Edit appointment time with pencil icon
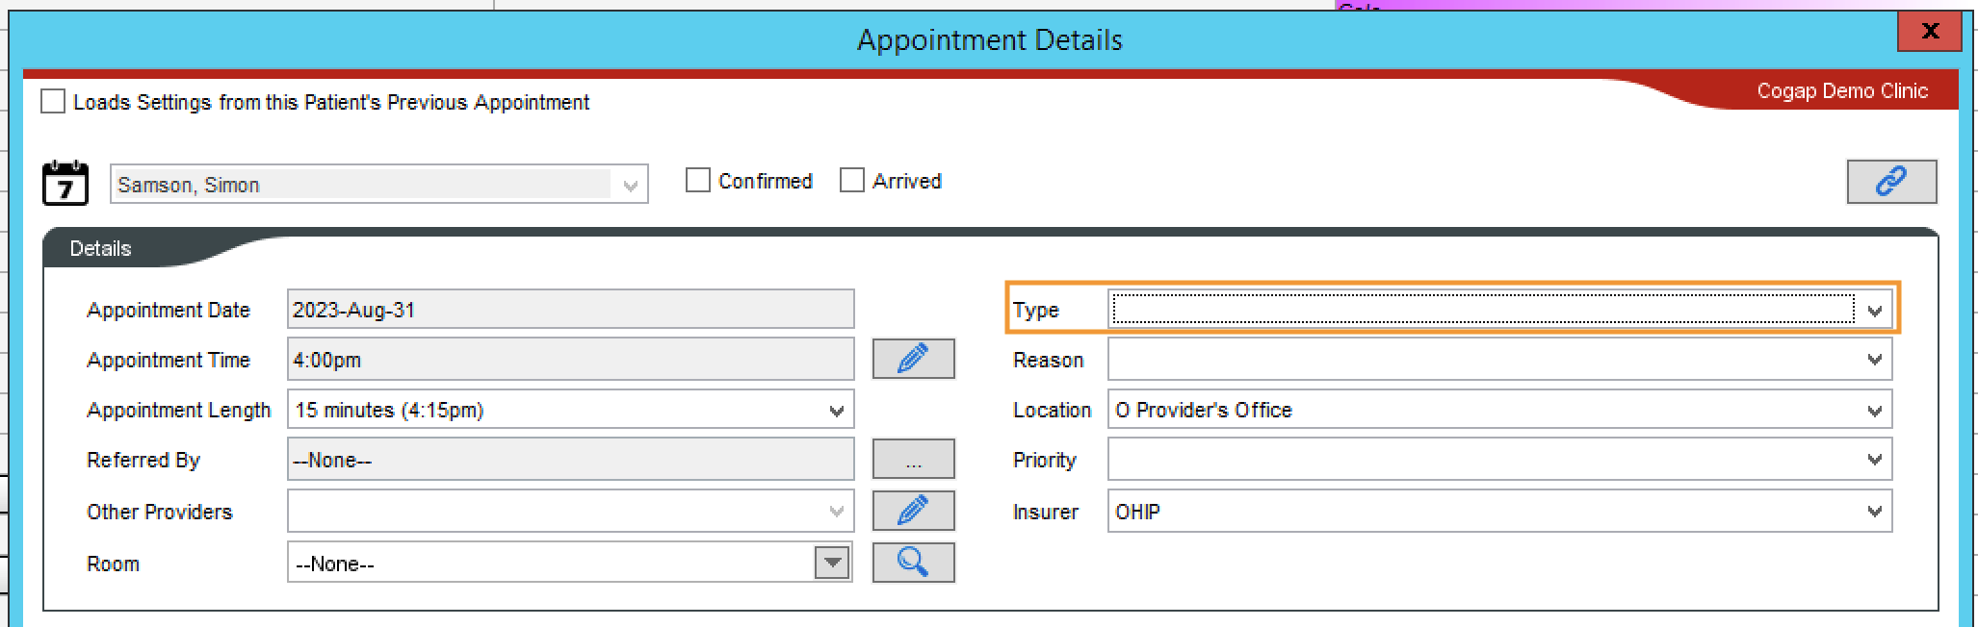This screenshot has width=1978, height=627. [x=913, y=359]
